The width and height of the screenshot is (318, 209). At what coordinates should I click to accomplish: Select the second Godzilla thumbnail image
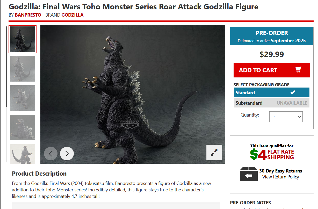coord(23,69)
